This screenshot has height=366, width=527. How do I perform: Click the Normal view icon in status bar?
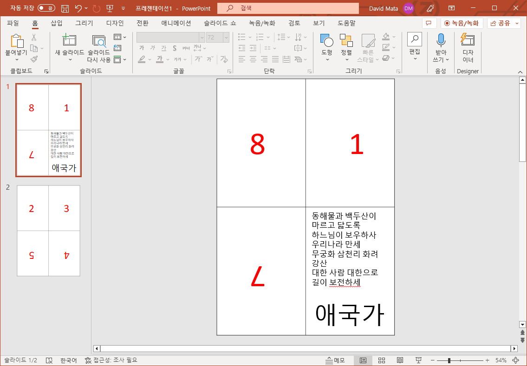point(363,360)
